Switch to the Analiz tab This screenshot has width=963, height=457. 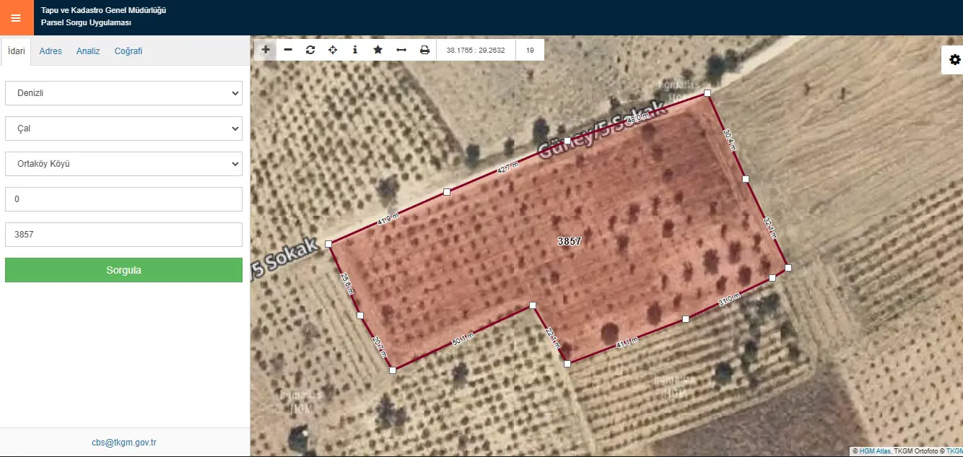point(88,51)
